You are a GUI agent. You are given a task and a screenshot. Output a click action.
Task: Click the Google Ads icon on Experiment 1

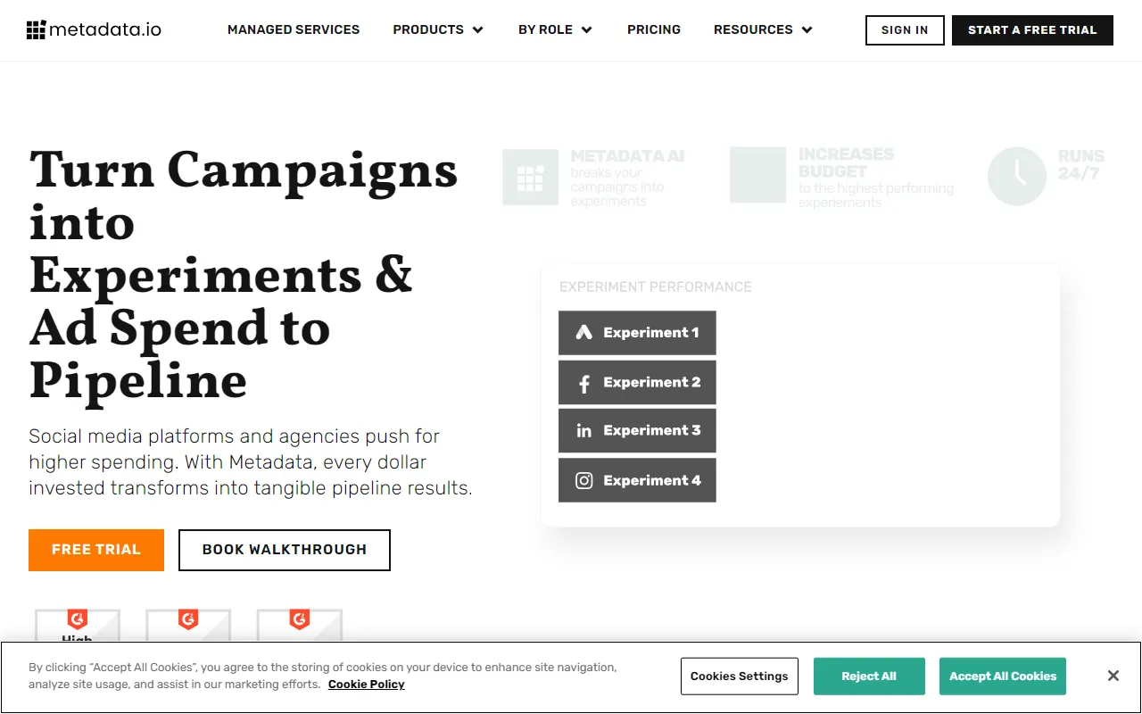click(584, 333)
